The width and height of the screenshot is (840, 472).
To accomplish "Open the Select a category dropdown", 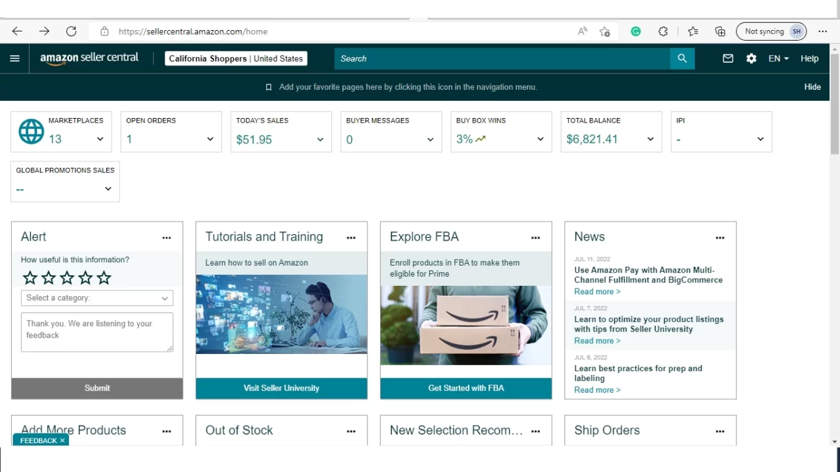I will 96,298.
